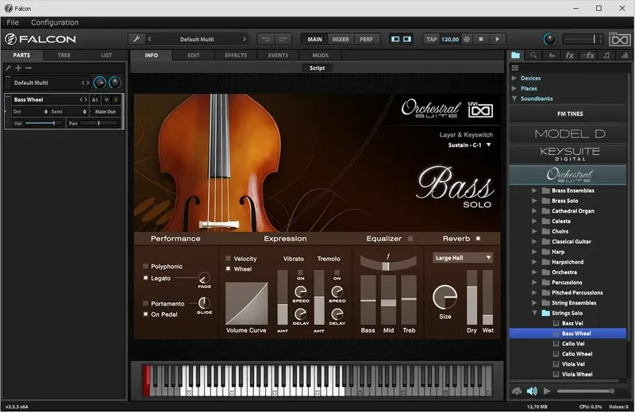
Task: Switch to the EFFECTS tab
Action: tap(236, 55)
